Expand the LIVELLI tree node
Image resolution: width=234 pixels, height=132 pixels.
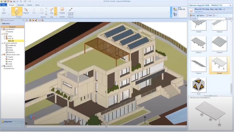tap(4, 36)
